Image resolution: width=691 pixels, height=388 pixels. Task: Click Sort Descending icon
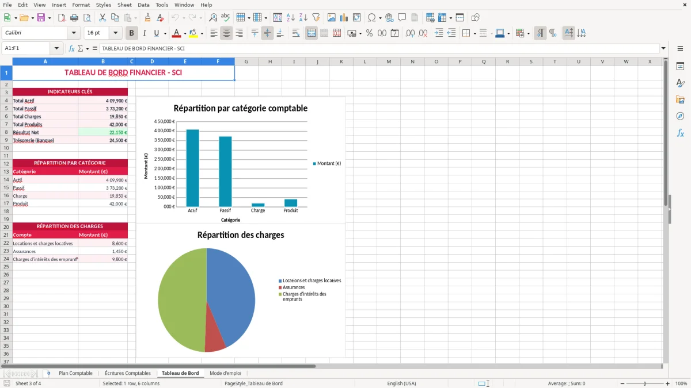[303, 18]
